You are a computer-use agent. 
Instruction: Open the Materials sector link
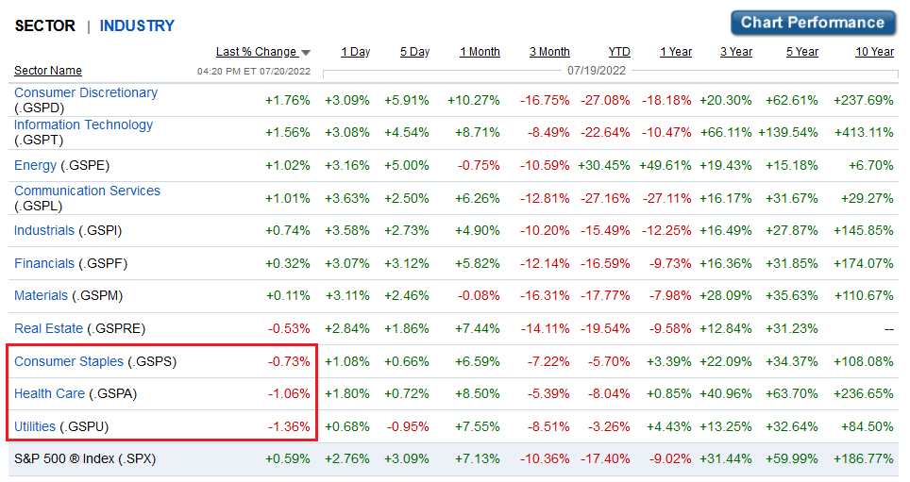(x=41, y=296)
